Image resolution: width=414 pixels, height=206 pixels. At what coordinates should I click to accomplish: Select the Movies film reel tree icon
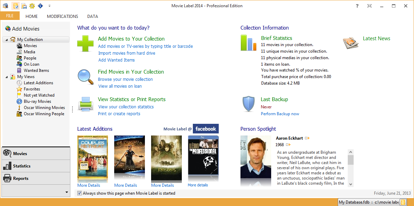(x=19, y=46)
